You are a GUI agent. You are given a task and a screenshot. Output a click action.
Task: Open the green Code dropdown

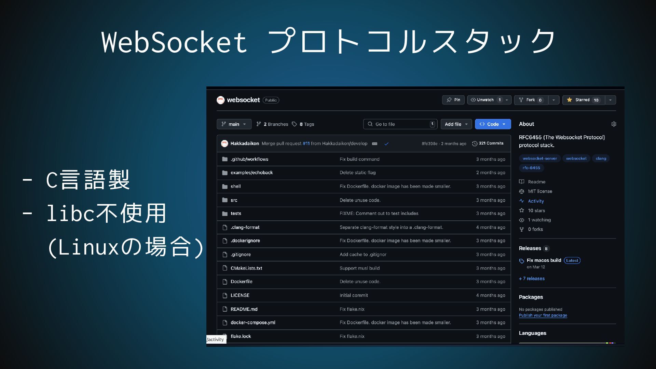[493, 124]
